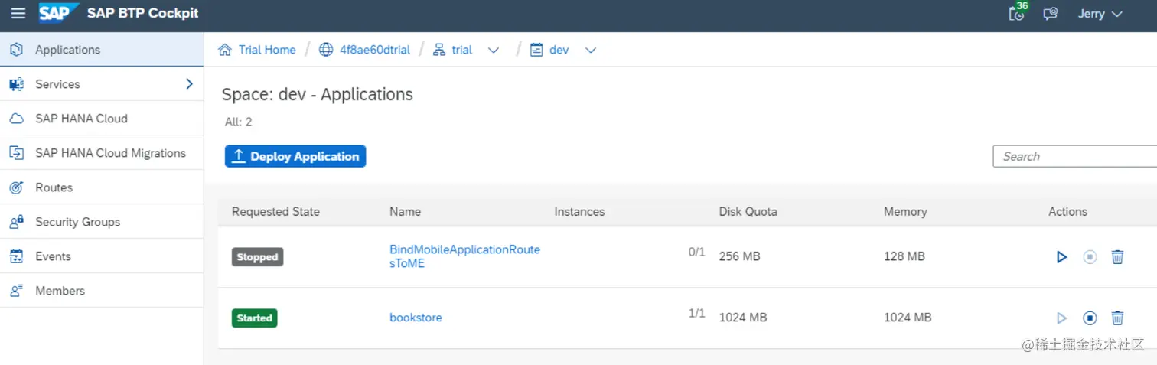
Task: Delete the bookstore application
Action: pos(1117,318)
